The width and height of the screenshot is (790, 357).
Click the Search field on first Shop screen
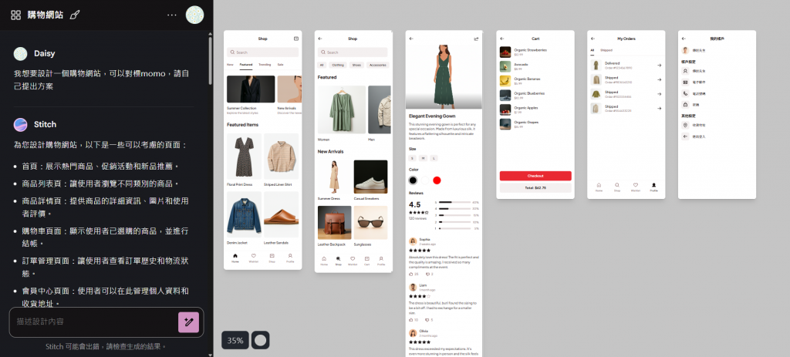click(262, 52)
